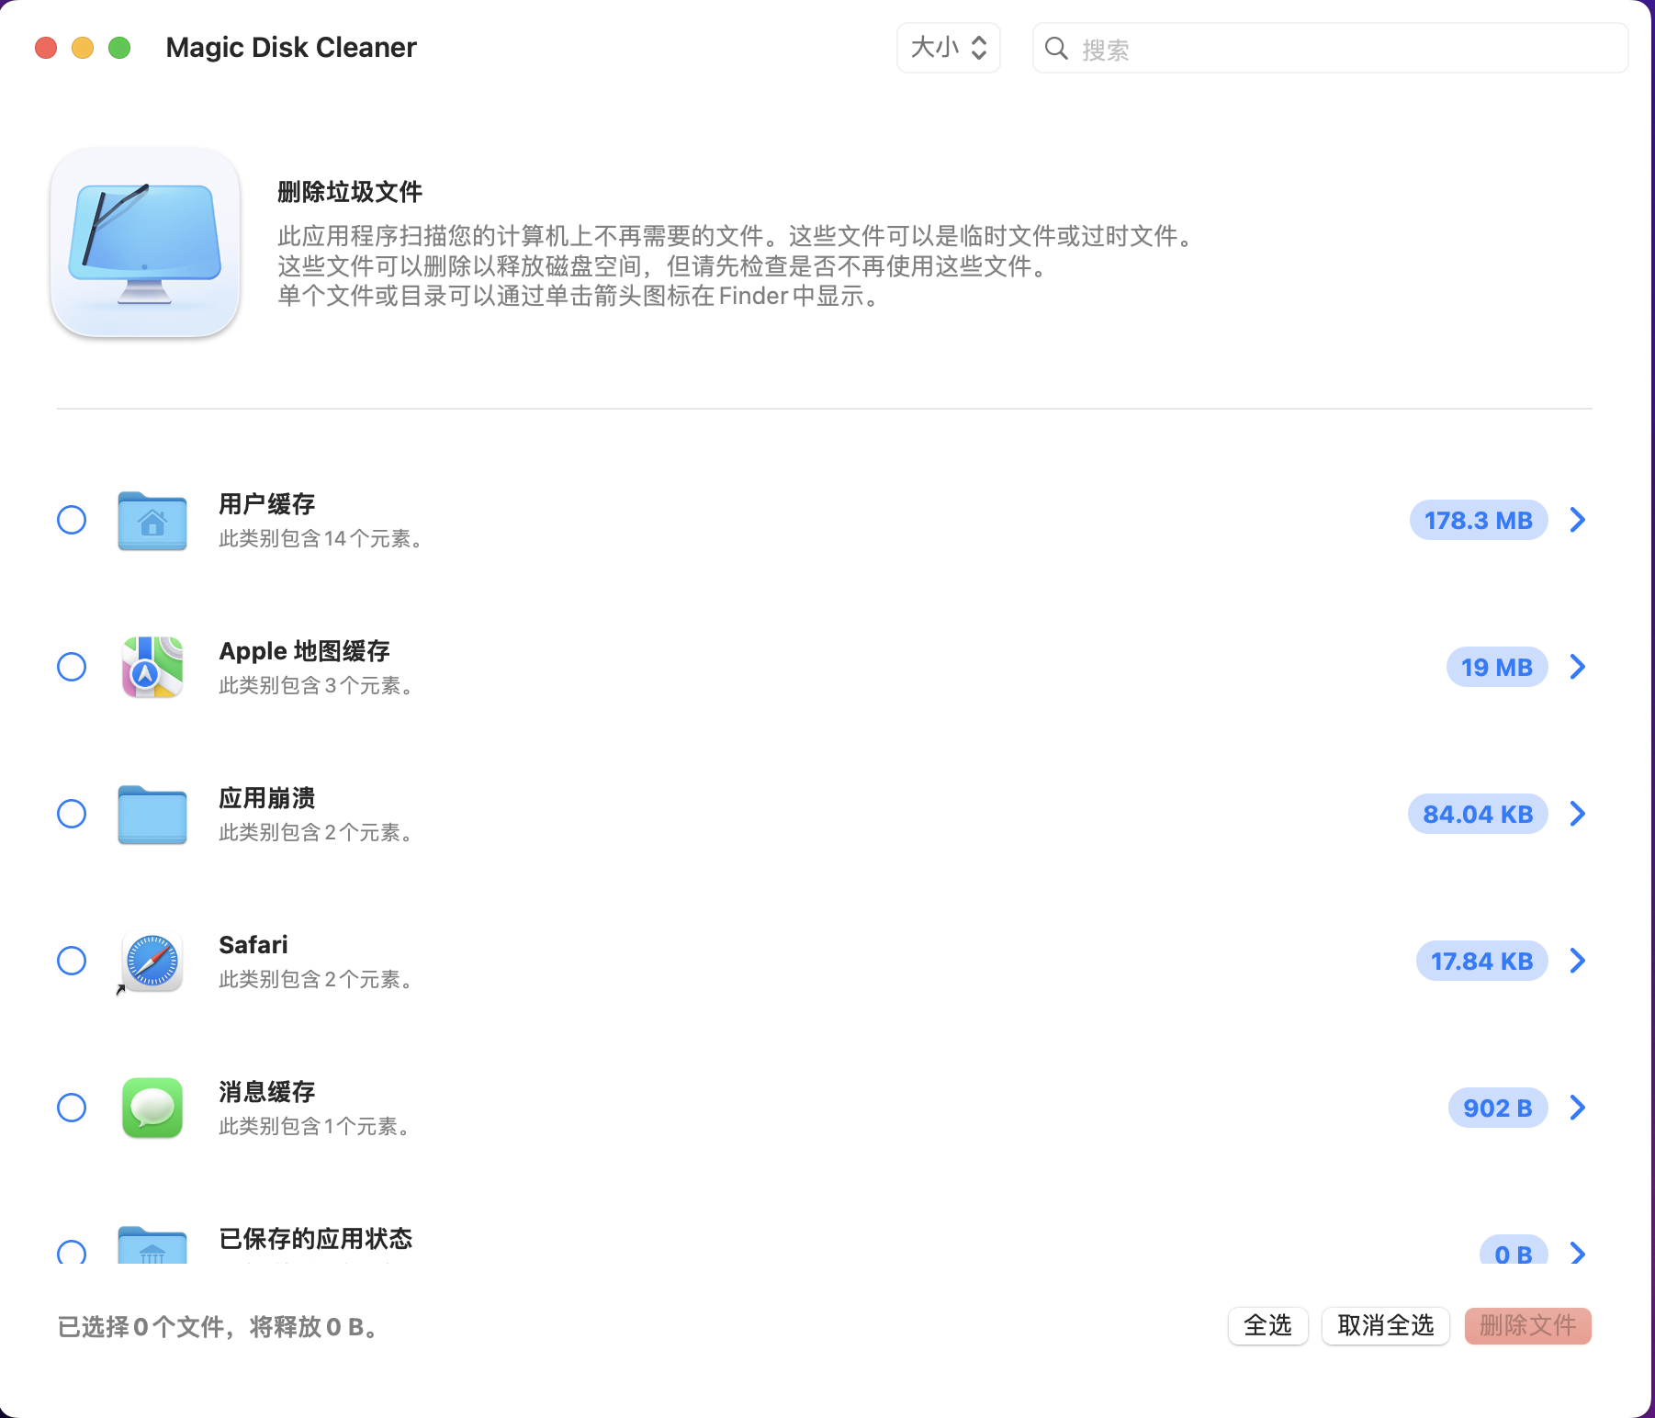This screenshot has height=1418, width=1655.
Task: Click the Apple Maps cache icon
Action: click(152, 667)
